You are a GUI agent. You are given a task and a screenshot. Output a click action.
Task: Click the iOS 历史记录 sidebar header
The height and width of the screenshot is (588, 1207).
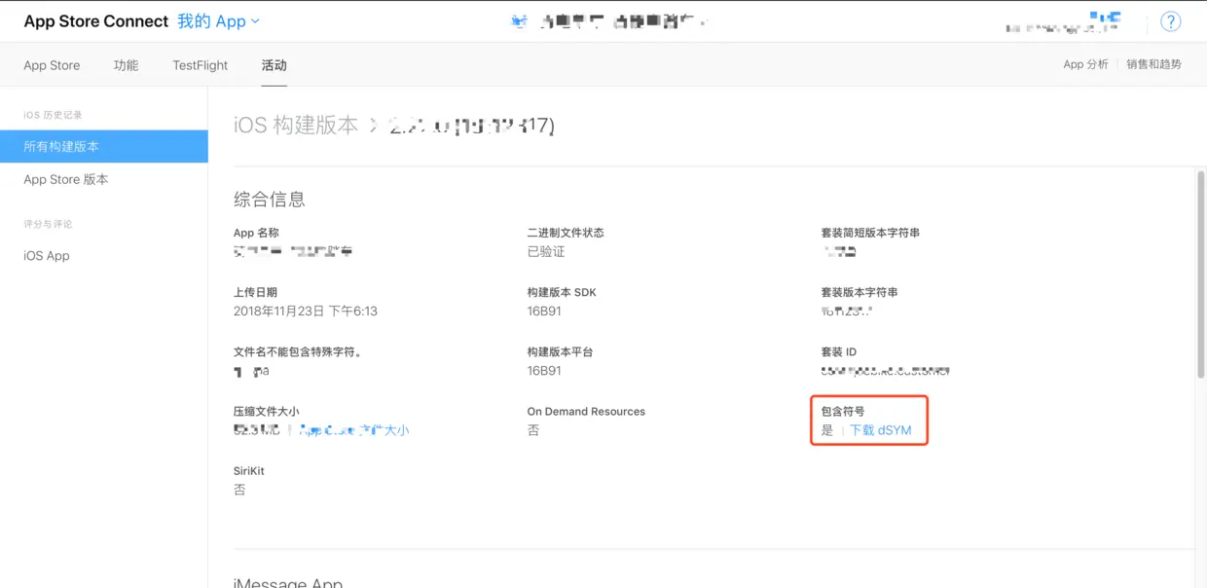tap(53, 115)
